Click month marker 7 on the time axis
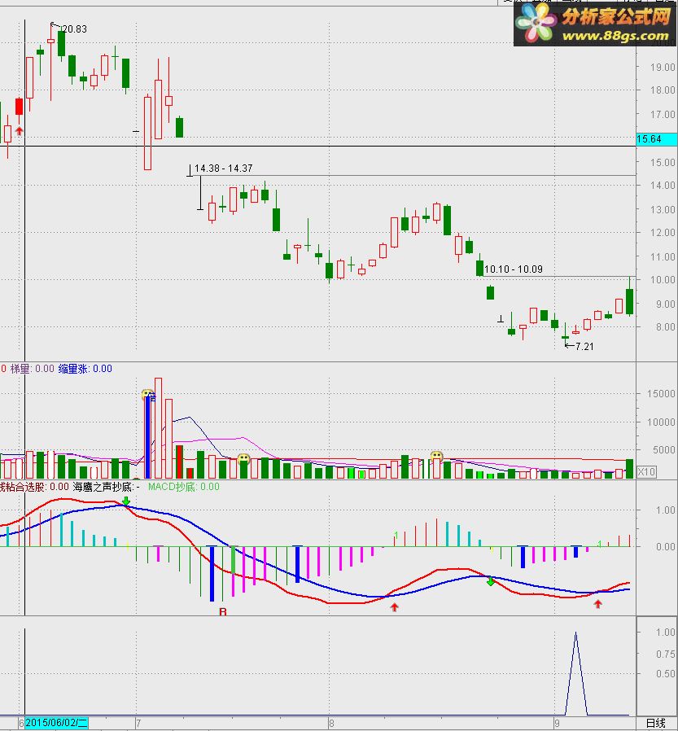Screen dimensions: 678x731 pos(138,724)
